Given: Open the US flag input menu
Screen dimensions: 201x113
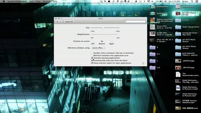Looking at the screenshot, I should [166, 1].
